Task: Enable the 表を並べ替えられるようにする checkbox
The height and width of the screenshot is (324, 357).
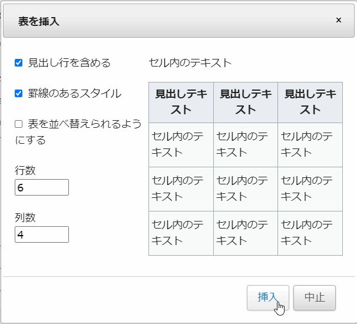Action: [19, 124]
